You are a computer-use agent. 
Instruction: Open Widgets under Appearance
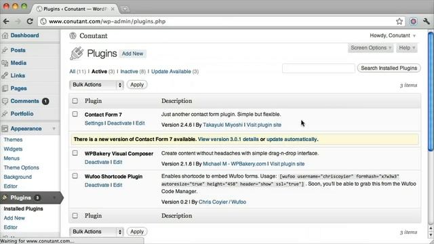tap(13, 149)
